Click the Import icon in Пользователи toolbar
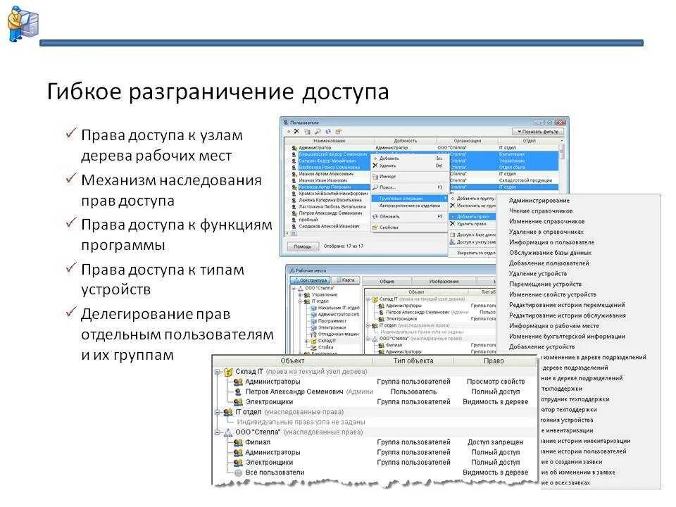The height and width of the screenshot is (507, 676). click(308, 132)
